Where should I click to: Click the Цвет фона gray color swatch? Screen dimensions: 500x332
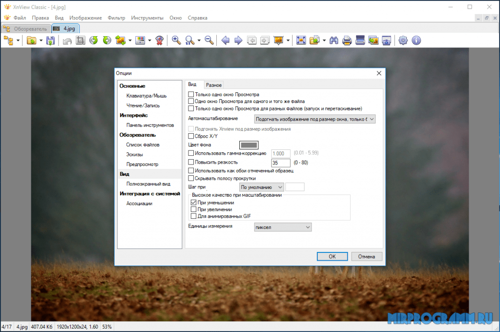pos(249,145)
